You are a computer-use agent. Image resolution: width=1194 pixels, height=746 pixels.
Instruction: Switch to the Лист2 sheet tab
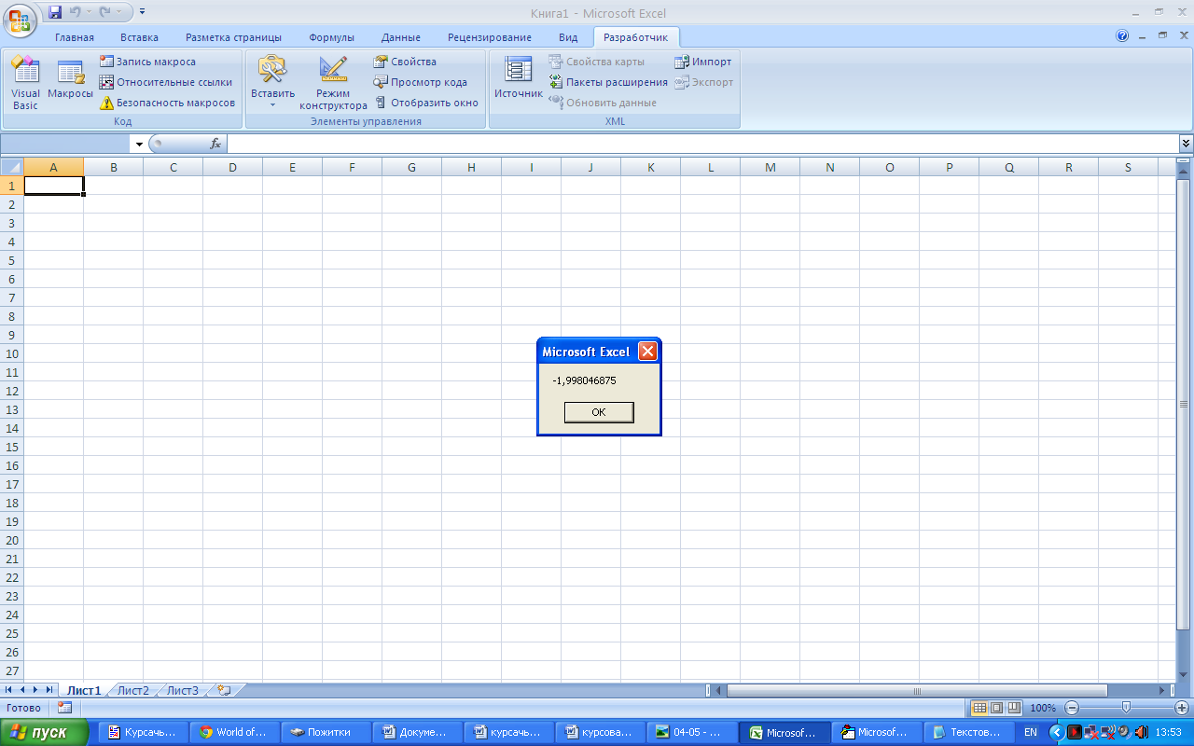(x=133, y=690)
